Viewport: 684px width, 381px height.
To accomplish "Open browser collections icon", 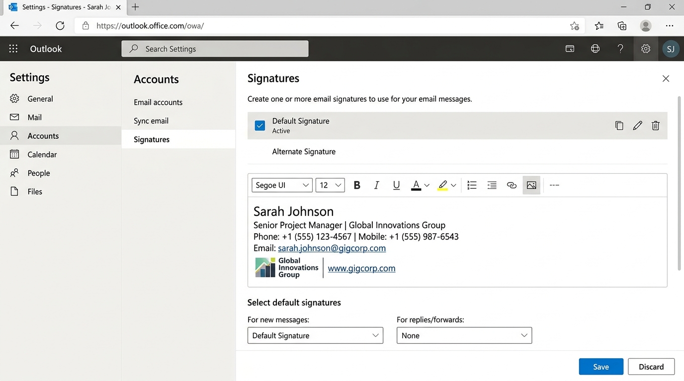I will point(622,26).
